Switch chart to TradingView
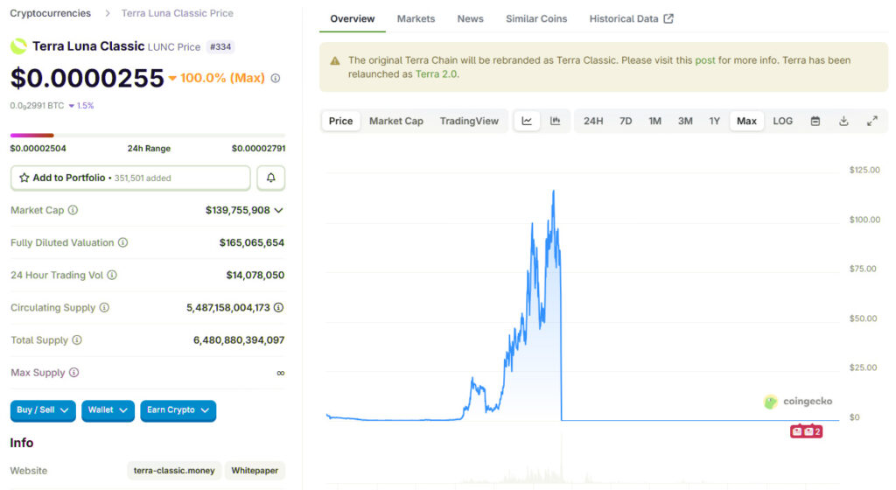The width and height of the screenshot is (896, 490). 469,121
